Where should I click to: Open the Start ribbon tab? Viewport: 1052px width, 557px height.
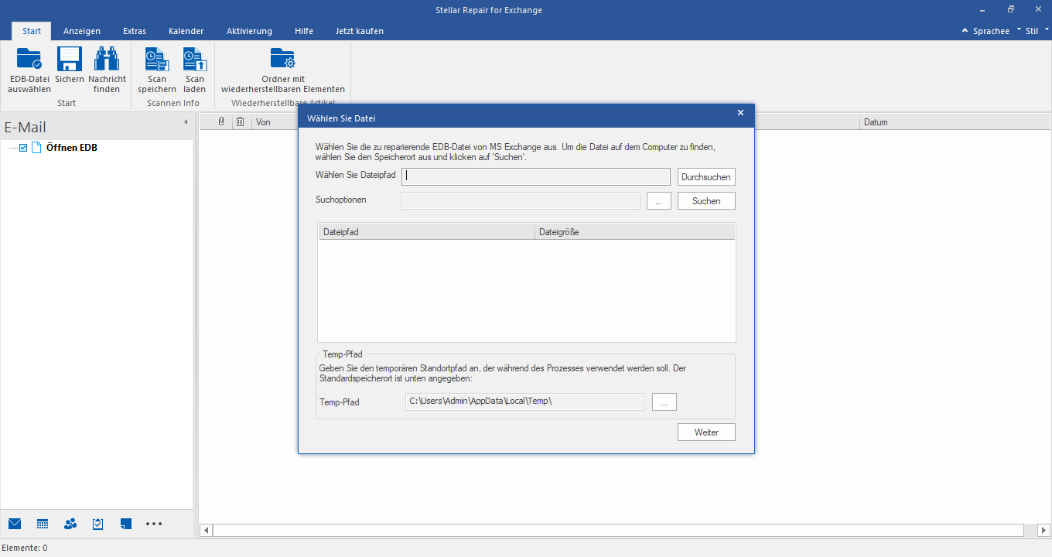32,31
